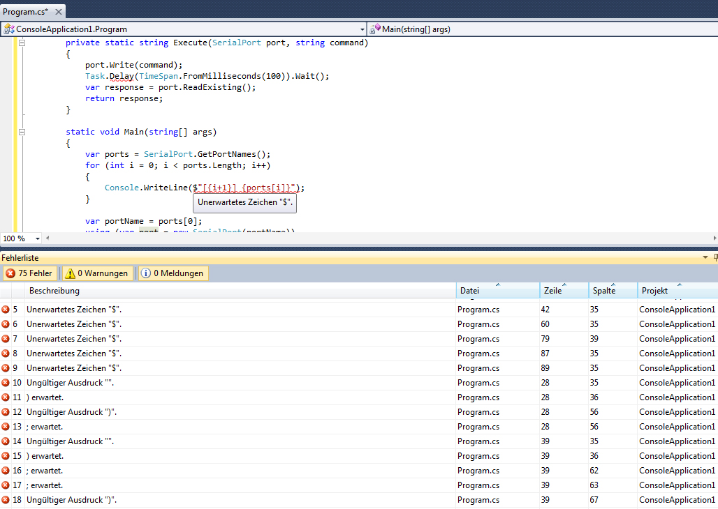The image size is (718, 509).
Task: Click the 'var portName = ports[0];' line
Action: pos(143,221)
